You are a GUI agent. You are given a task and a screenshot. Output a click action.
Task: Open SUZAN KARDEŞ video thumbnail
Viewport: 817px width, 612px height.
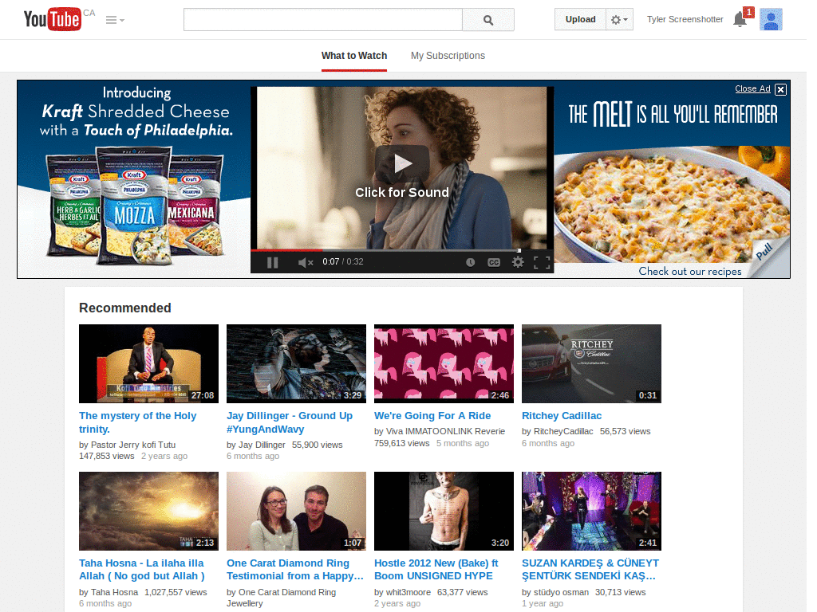pyautogui.click(x=591, y=511)
